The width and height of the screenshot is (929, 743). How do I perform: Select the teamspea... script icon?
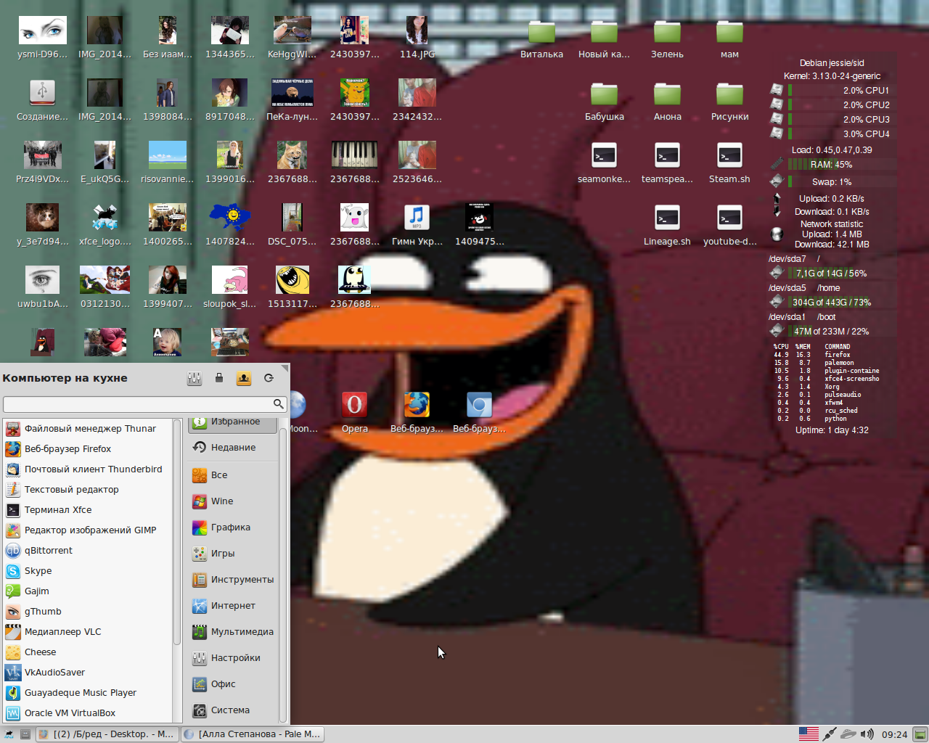pos(667,163)
